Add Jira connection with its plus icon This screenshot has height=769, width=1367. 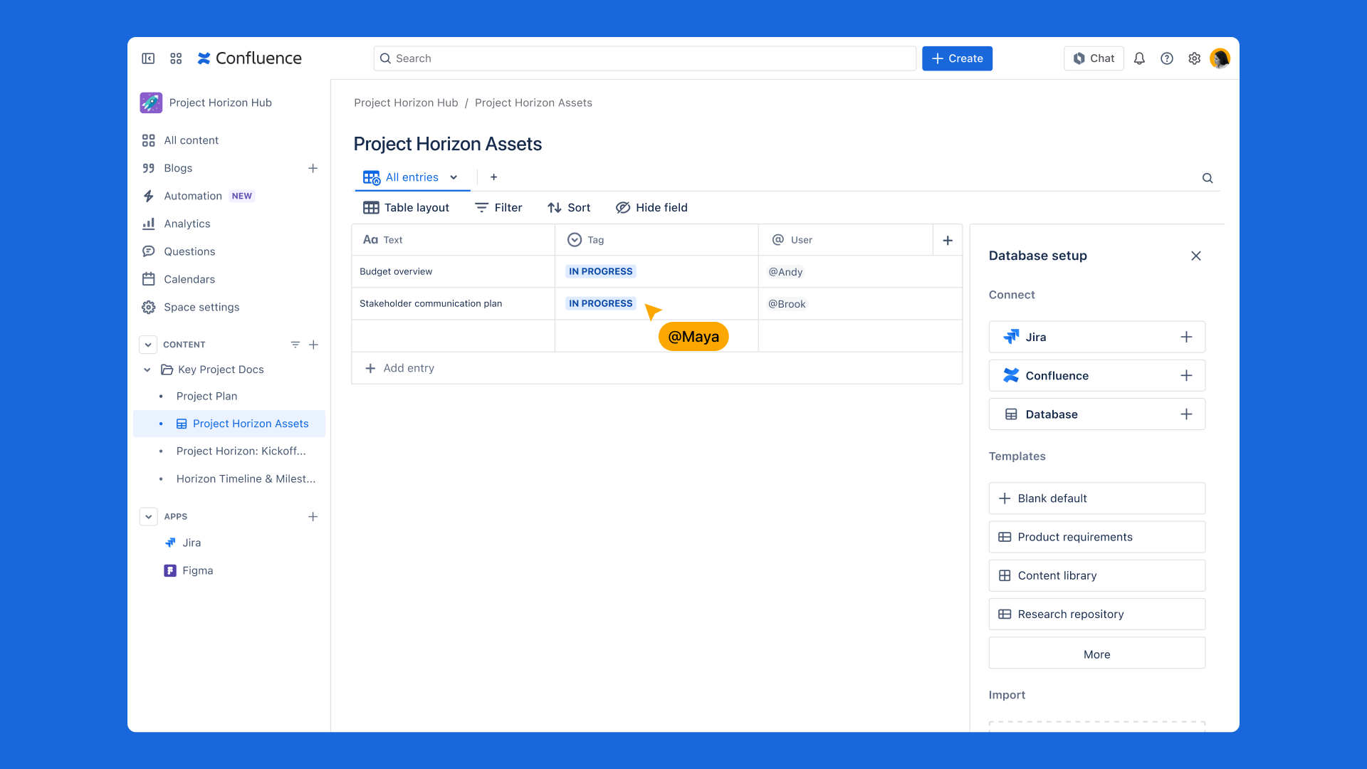1186,337
